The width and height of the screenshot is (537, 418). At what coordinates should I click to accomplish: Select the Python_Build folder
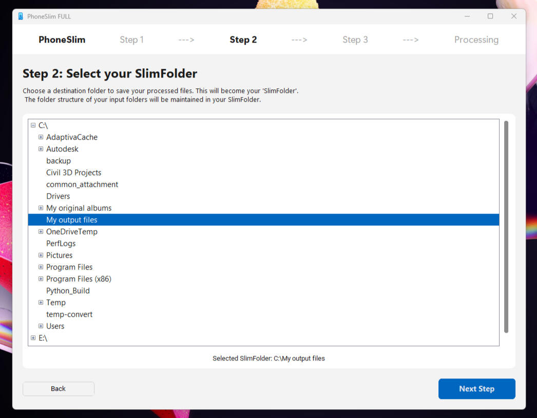tap(68, 291)
